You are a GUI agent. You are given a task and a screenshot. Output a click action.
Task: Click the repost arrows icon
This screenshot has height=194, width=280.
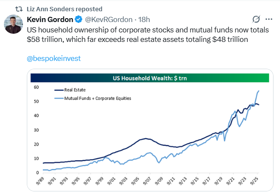click(x=19, y=9)
